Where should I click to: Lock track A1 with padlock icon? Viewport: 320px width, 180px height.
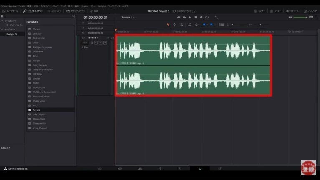coord(92,42)
